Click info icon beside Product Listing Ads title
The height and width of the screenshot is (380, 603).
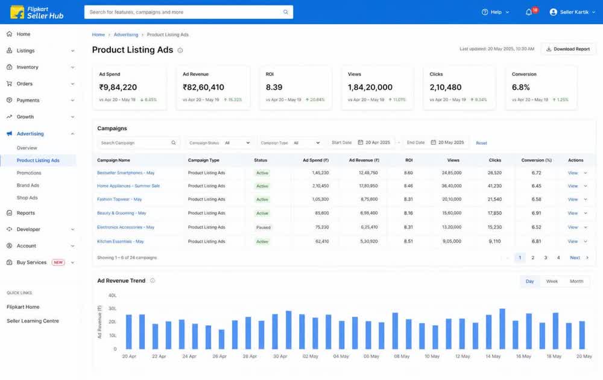pyautogui.click(x=180, y=51)
